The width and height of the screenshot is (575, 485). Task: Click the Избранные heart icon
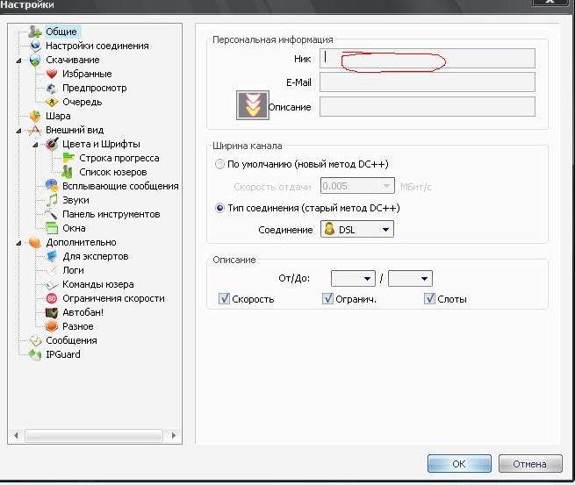(x=52, y=74)
